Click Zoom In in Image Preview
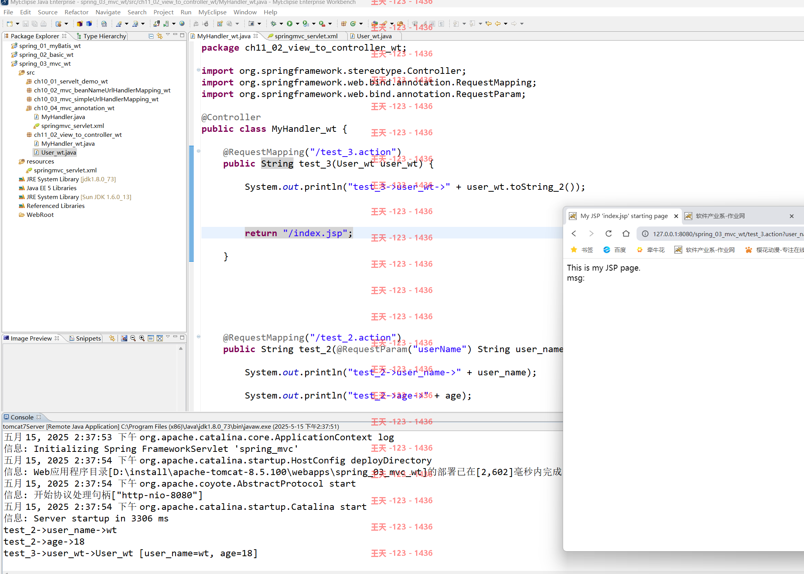The height and width of the screenshot is (574, 804). 142,338
